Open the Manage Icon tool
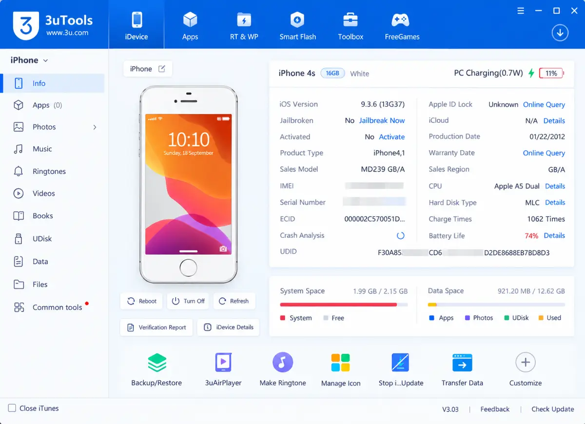Viewport: 585px width, 424px height. click(x=341, y=369)
